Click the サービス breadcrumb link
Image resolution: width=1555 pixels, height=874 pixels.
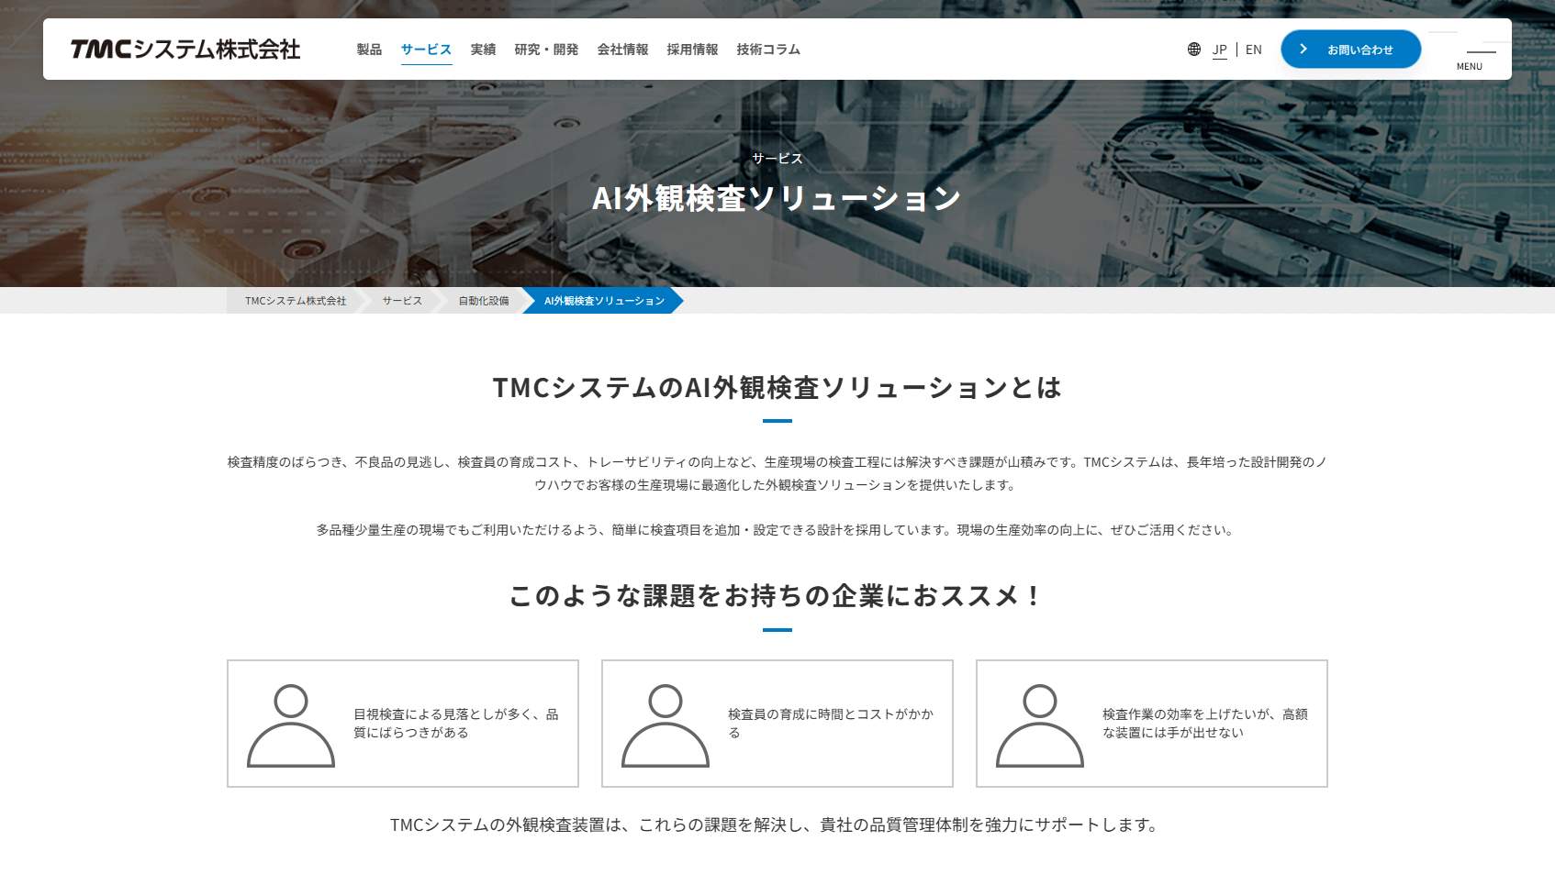coord(402,301)
